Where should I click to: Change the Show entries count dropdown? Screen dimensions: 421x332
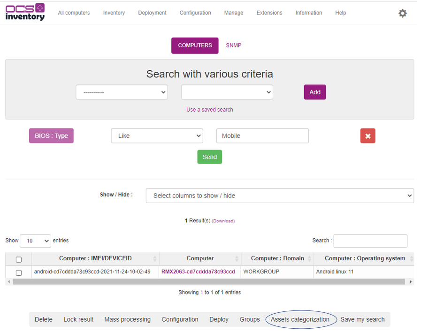pyautogui.click(x=35, y=241)
